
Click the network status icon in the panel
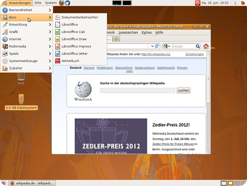click(235, 3)
